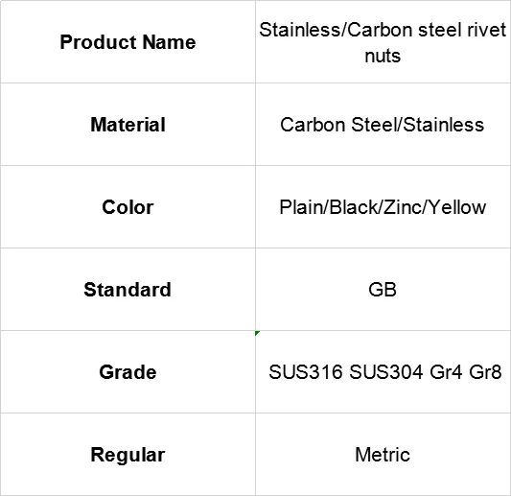Click the word SUS304 in Grade row
Screen dimensions: 511x496
pyautogui.click(x=386, y=371)
